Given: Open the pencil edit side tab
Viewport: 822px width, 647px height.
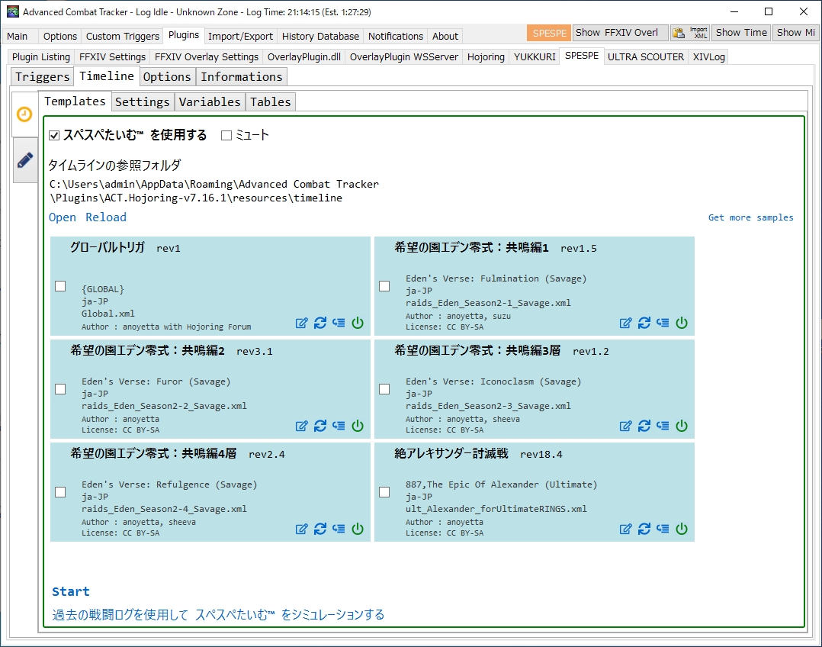Looking at the screenshot, I should (x=24, y=160).
